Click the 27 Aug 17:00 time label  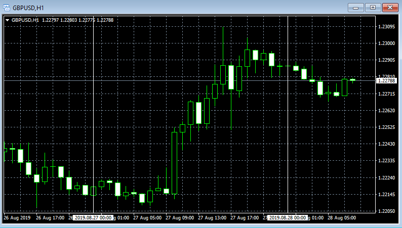245,218
